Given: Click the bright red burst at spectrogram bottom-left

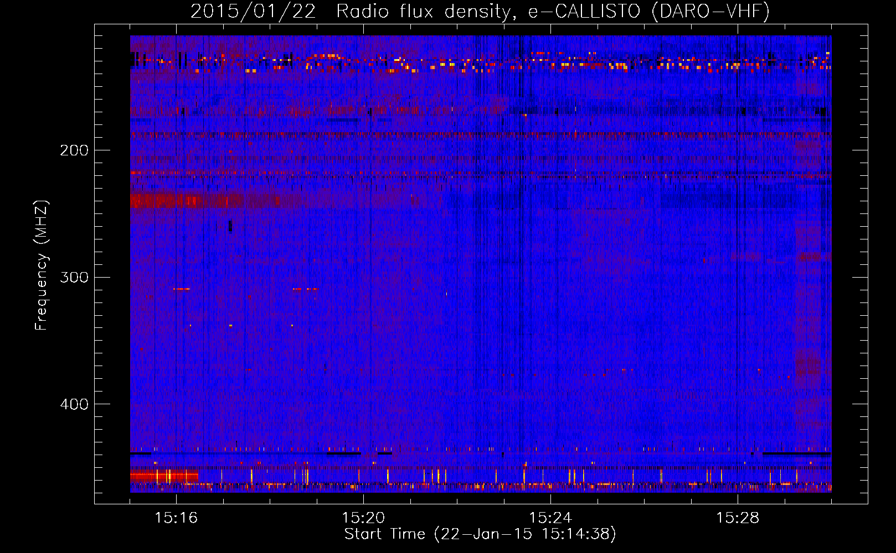Looking at the screenshot, I should point(164,475).
